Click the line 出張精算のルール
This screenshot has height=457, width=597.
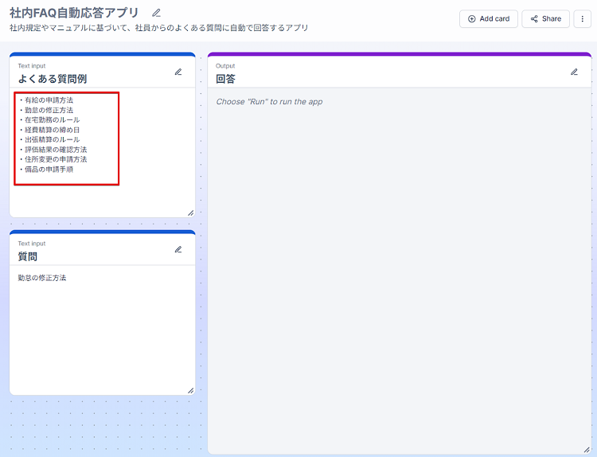(x=49, y=140)
